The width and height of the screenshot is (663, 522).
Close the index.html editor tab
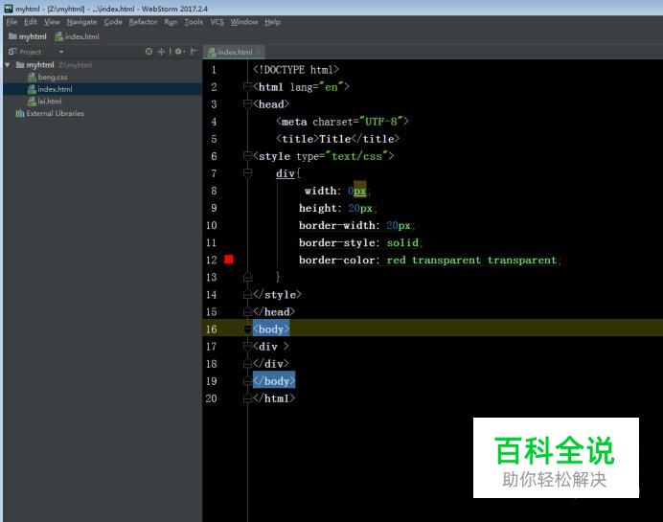coord(259,52)
